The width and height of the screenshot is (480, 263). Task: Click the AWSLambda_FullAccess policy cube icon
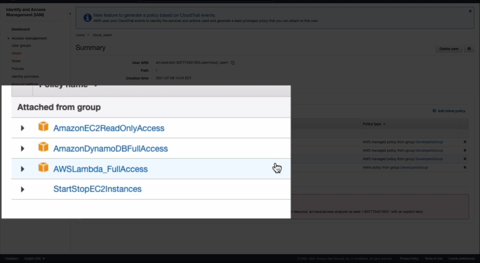tap(43, 167)
